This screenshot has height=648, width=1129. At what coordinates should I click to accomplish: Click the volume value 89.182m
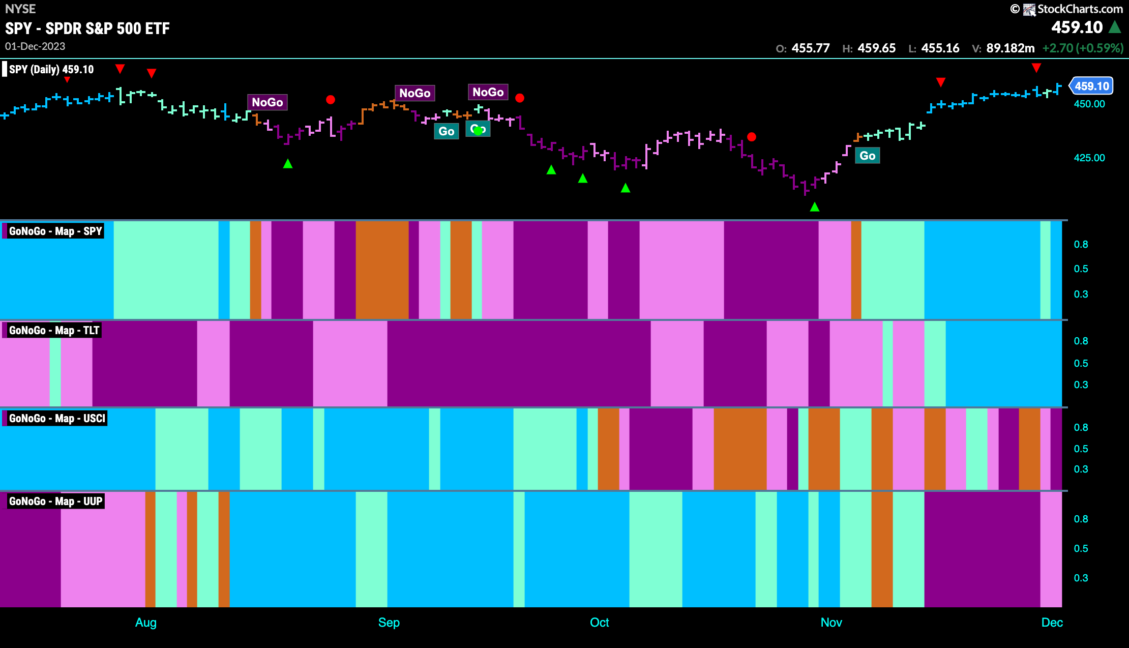[1011, 48]
